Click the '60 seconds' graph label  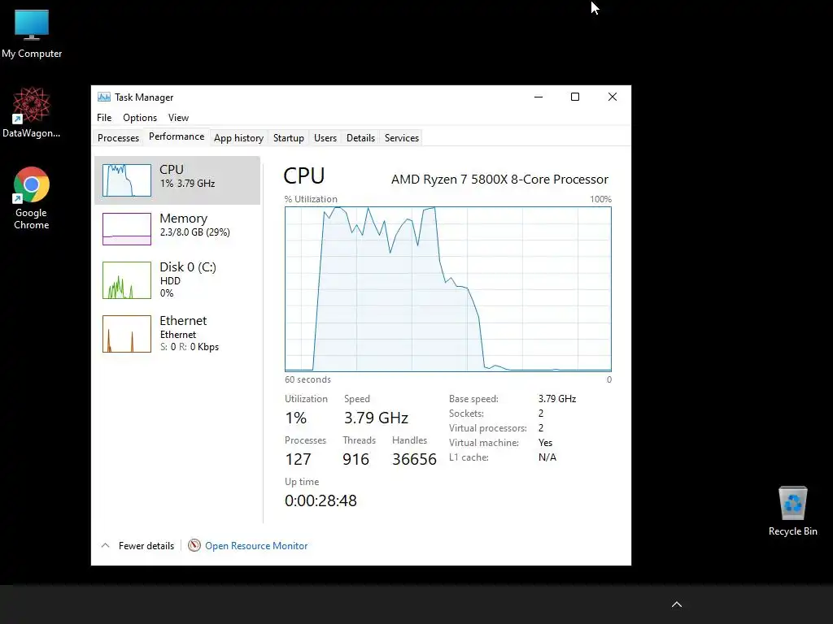pyautogui.click(x=307, y=380)
